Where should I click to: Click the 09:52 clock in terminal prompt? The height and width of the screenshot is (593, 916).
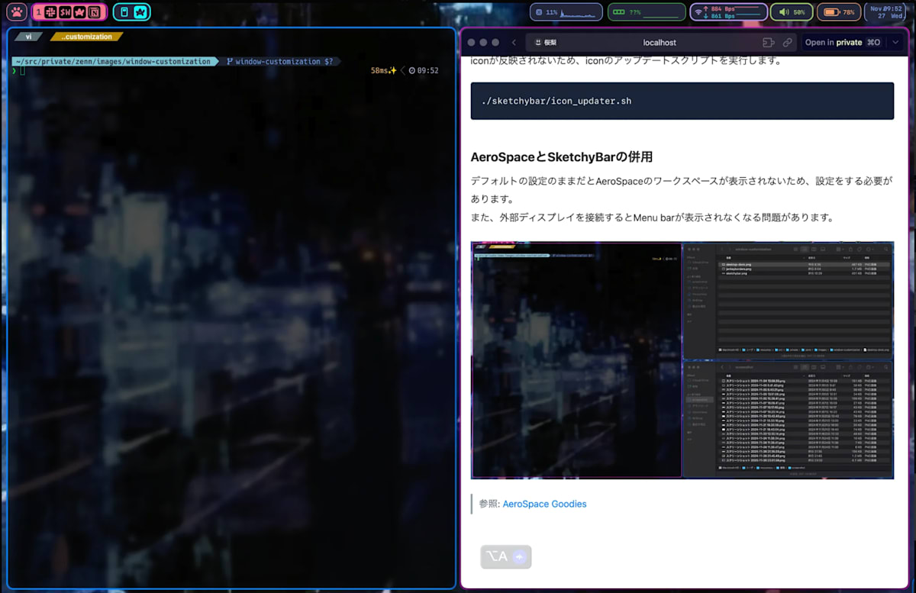(424, 70)
